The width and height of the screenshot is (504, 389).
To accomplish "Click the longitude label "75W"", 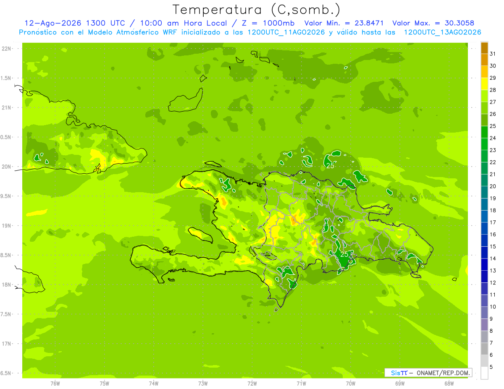I will [x=105, y=383].
